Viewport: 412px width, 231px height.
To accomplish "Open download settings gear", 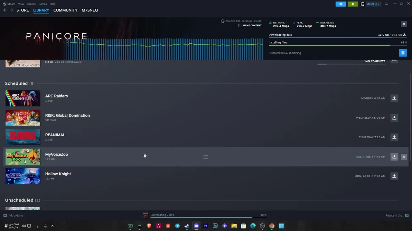I will click(x=404, y=24).
